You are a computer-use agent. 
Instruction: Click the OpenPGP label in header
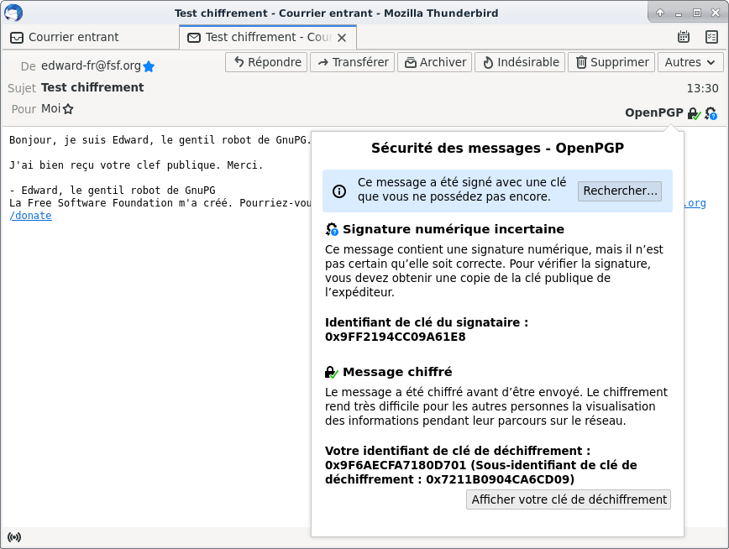pyautogui.click(x=653, y=113)
